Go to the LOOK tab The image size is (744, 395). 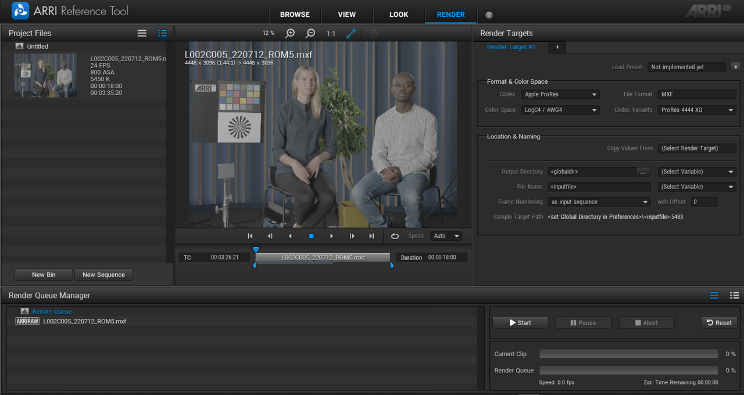click(x=399, y=15)
